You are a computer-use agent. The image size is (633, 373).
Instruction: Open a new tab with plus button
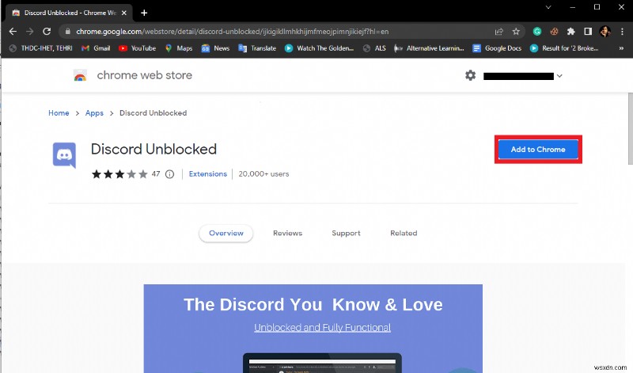144,13
